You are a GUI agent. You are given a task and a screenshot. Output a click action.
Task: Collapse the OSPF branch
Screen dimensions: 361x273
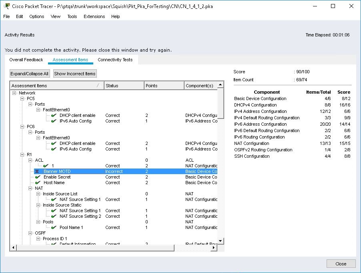point(30,233)
